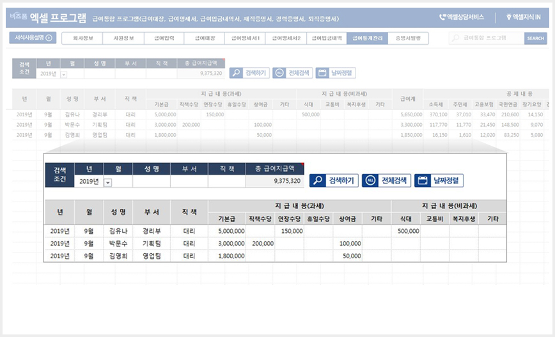Click the 성명 search cell in enlarged panel
This screenshot has height=337, width=555.
(x=152, y=181)
